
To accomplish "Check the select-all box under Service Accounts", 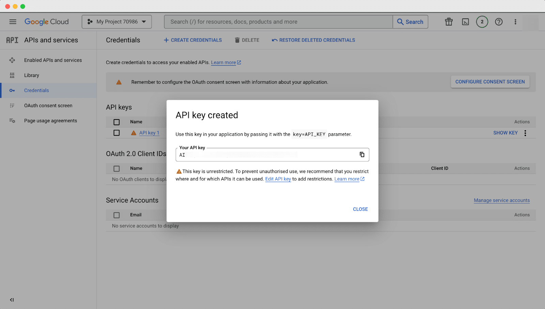I will [x=116, y=215].
